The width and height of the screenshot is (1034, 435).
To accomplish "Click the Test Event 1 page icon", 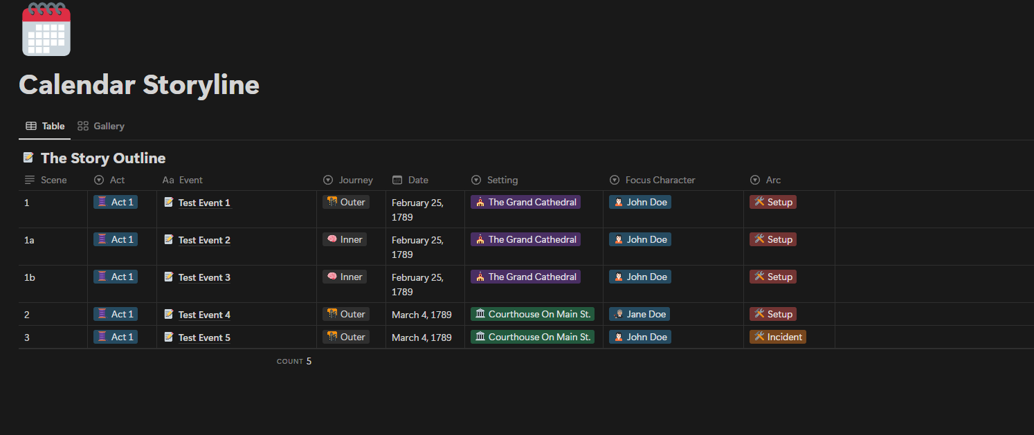I will tap(169, 202).
